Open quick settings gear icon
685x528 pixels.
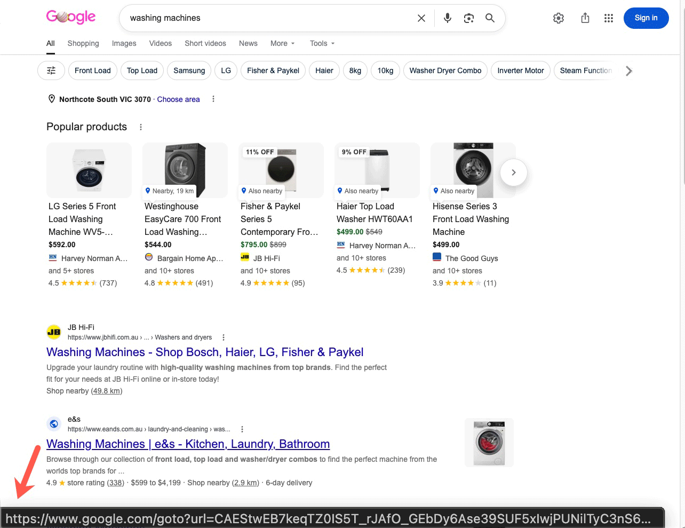pyautogui.click(x=559, y=18)
